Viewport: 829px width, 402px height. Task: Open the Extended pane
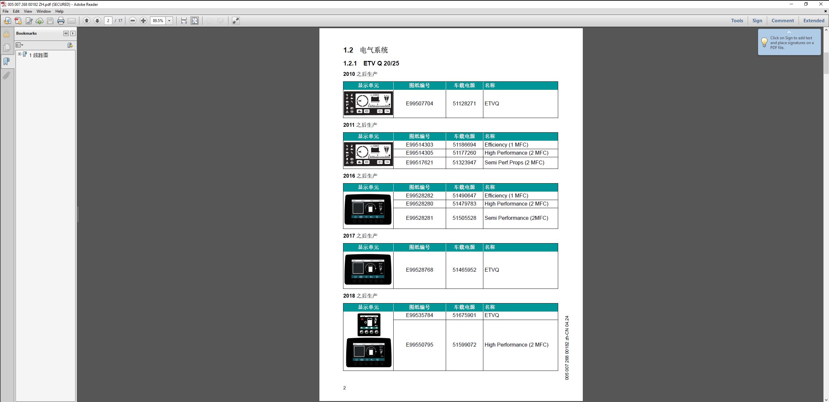814,20
